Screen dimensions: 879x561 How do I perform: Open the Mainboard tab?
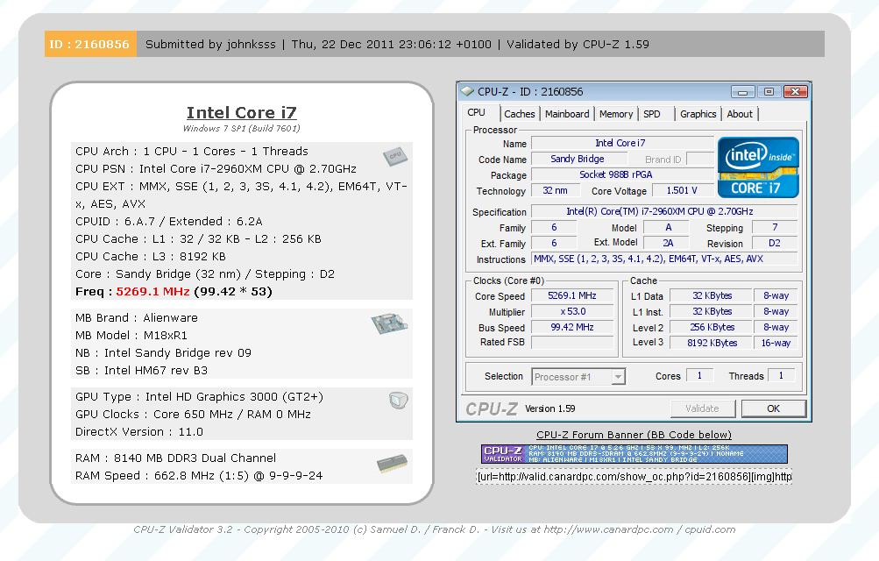(567, 114)
